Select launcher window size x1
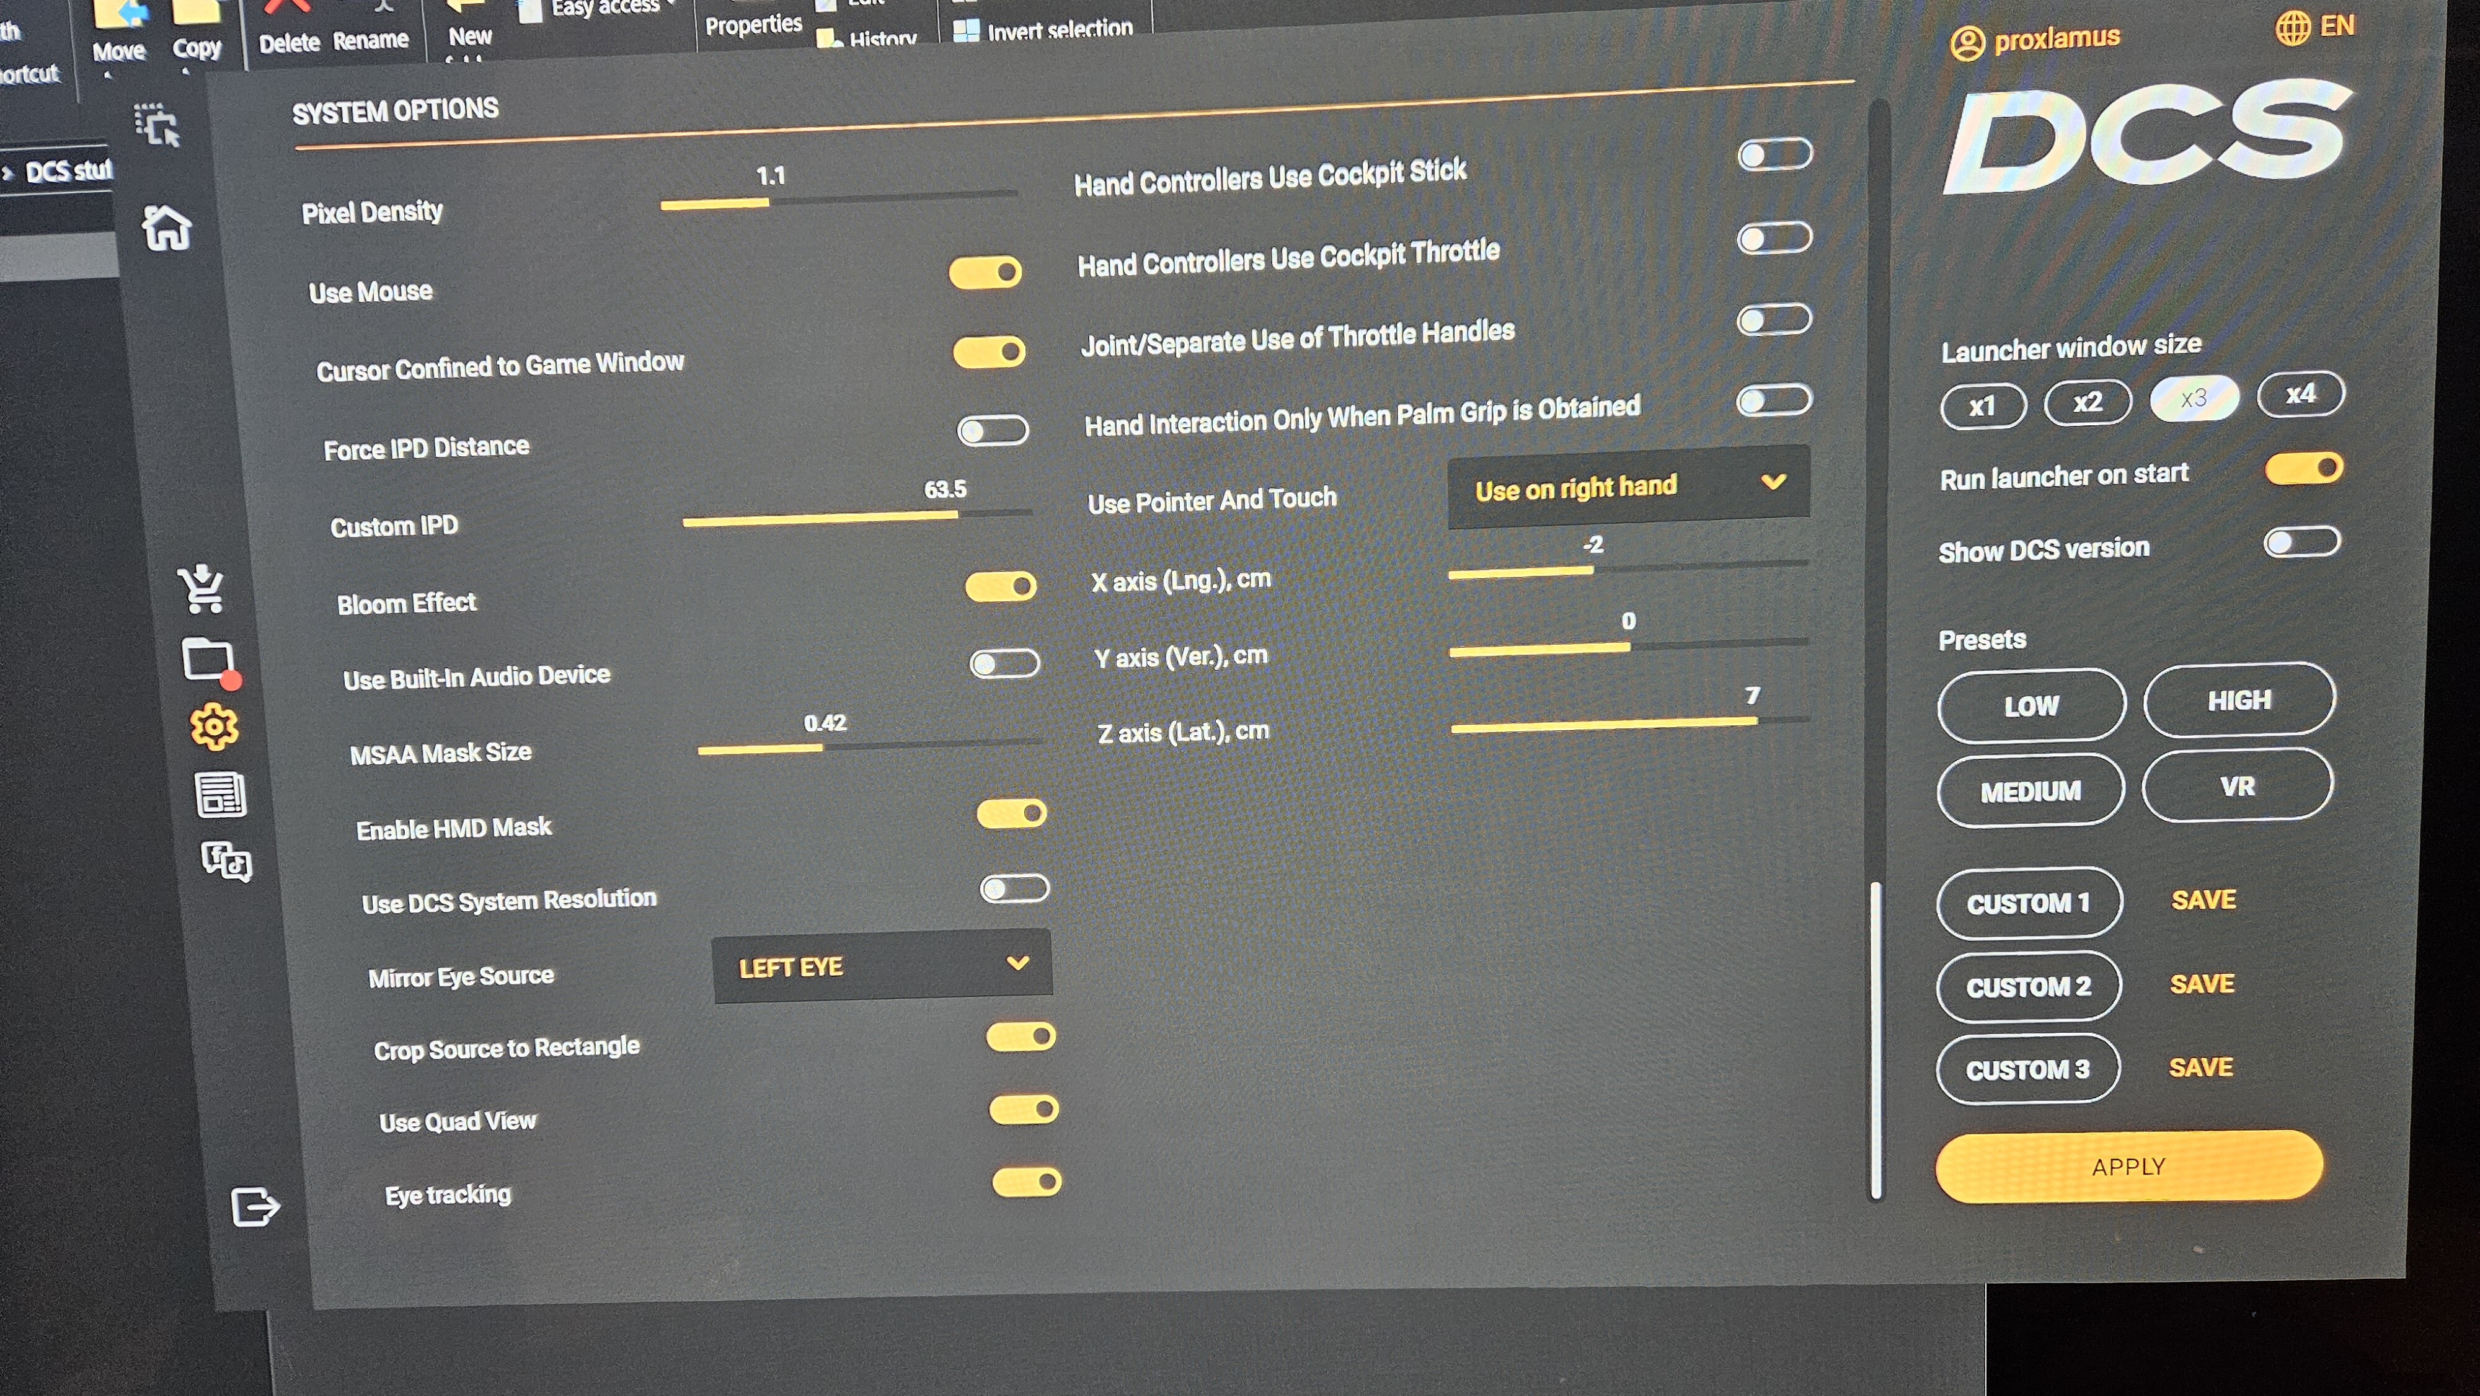The height and width of the screenshot is (1396, 2480). click(1984, 405)
